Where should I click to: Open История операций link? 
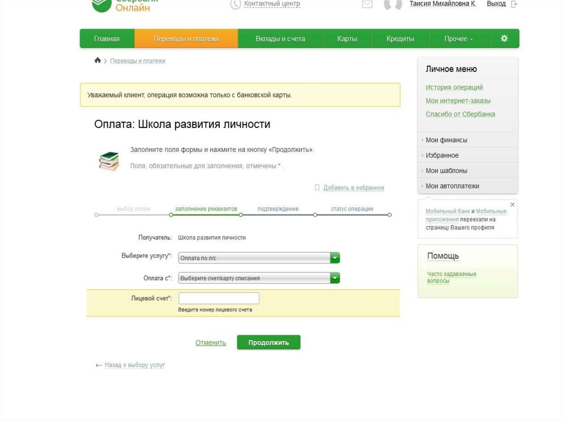pyautogui.click(x=454, y=87)
